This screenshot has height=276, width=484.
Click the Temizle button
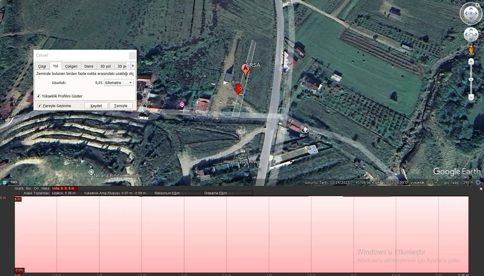point(121,106)
